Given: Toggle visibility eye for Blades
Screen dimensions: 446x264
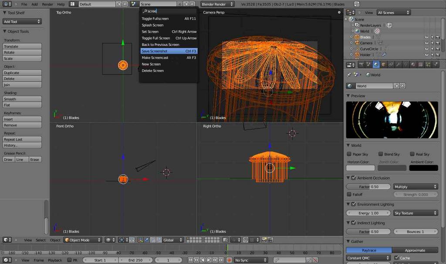Looking at the screenshot, I should click(x=426, y=37).
